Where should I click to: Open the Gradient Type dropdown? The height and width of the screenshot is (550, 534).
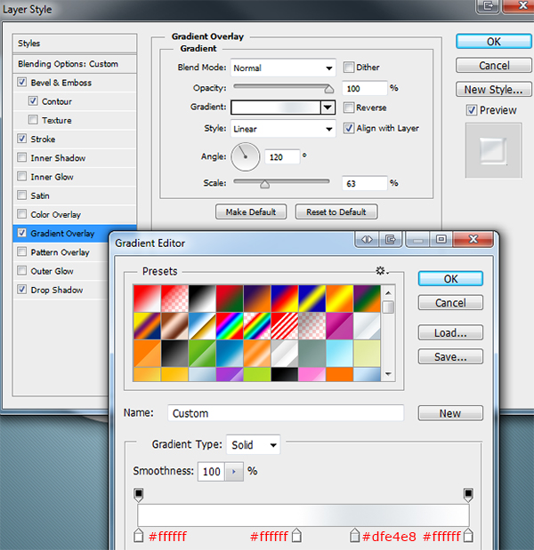253,445
